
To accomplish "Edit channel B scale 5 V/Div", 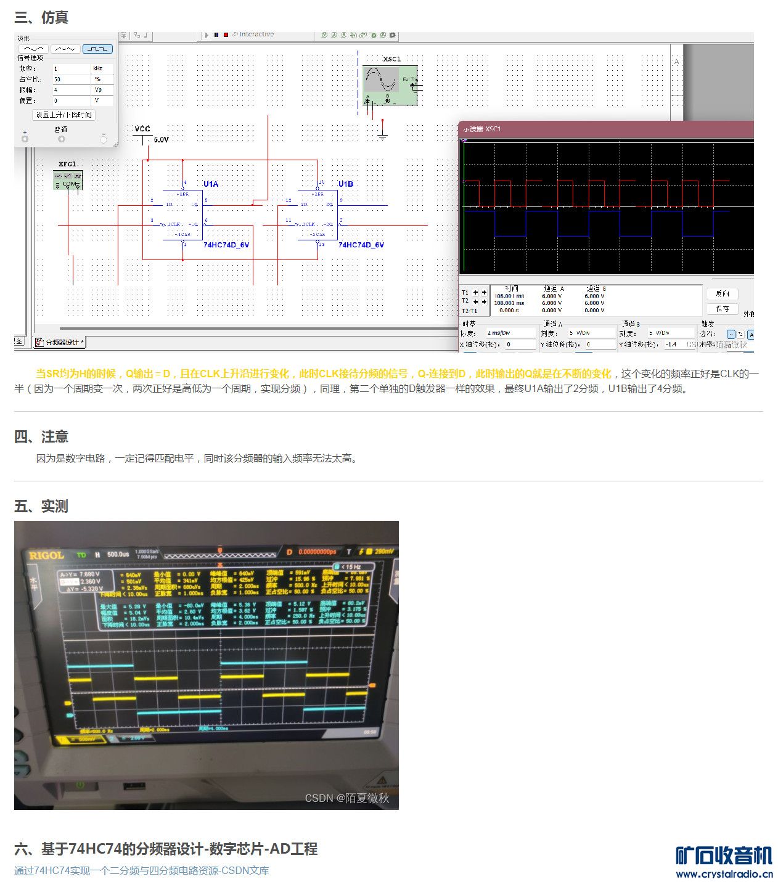I will 671,333.
